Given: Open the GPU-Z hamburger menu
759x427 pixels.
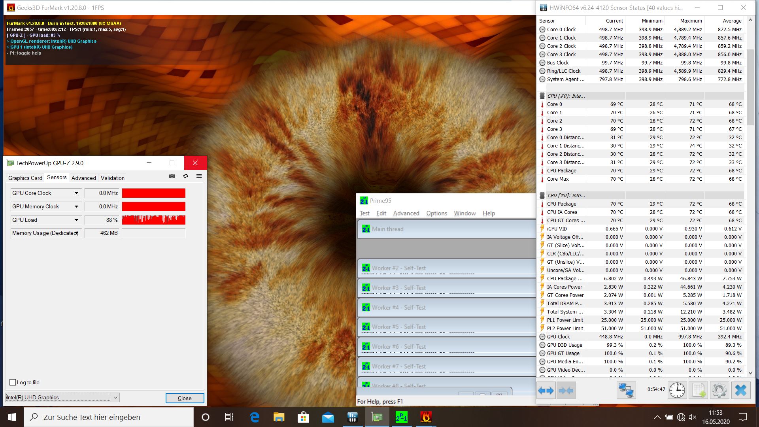Looking at the screenshot, I should click(x=199, y=176).
